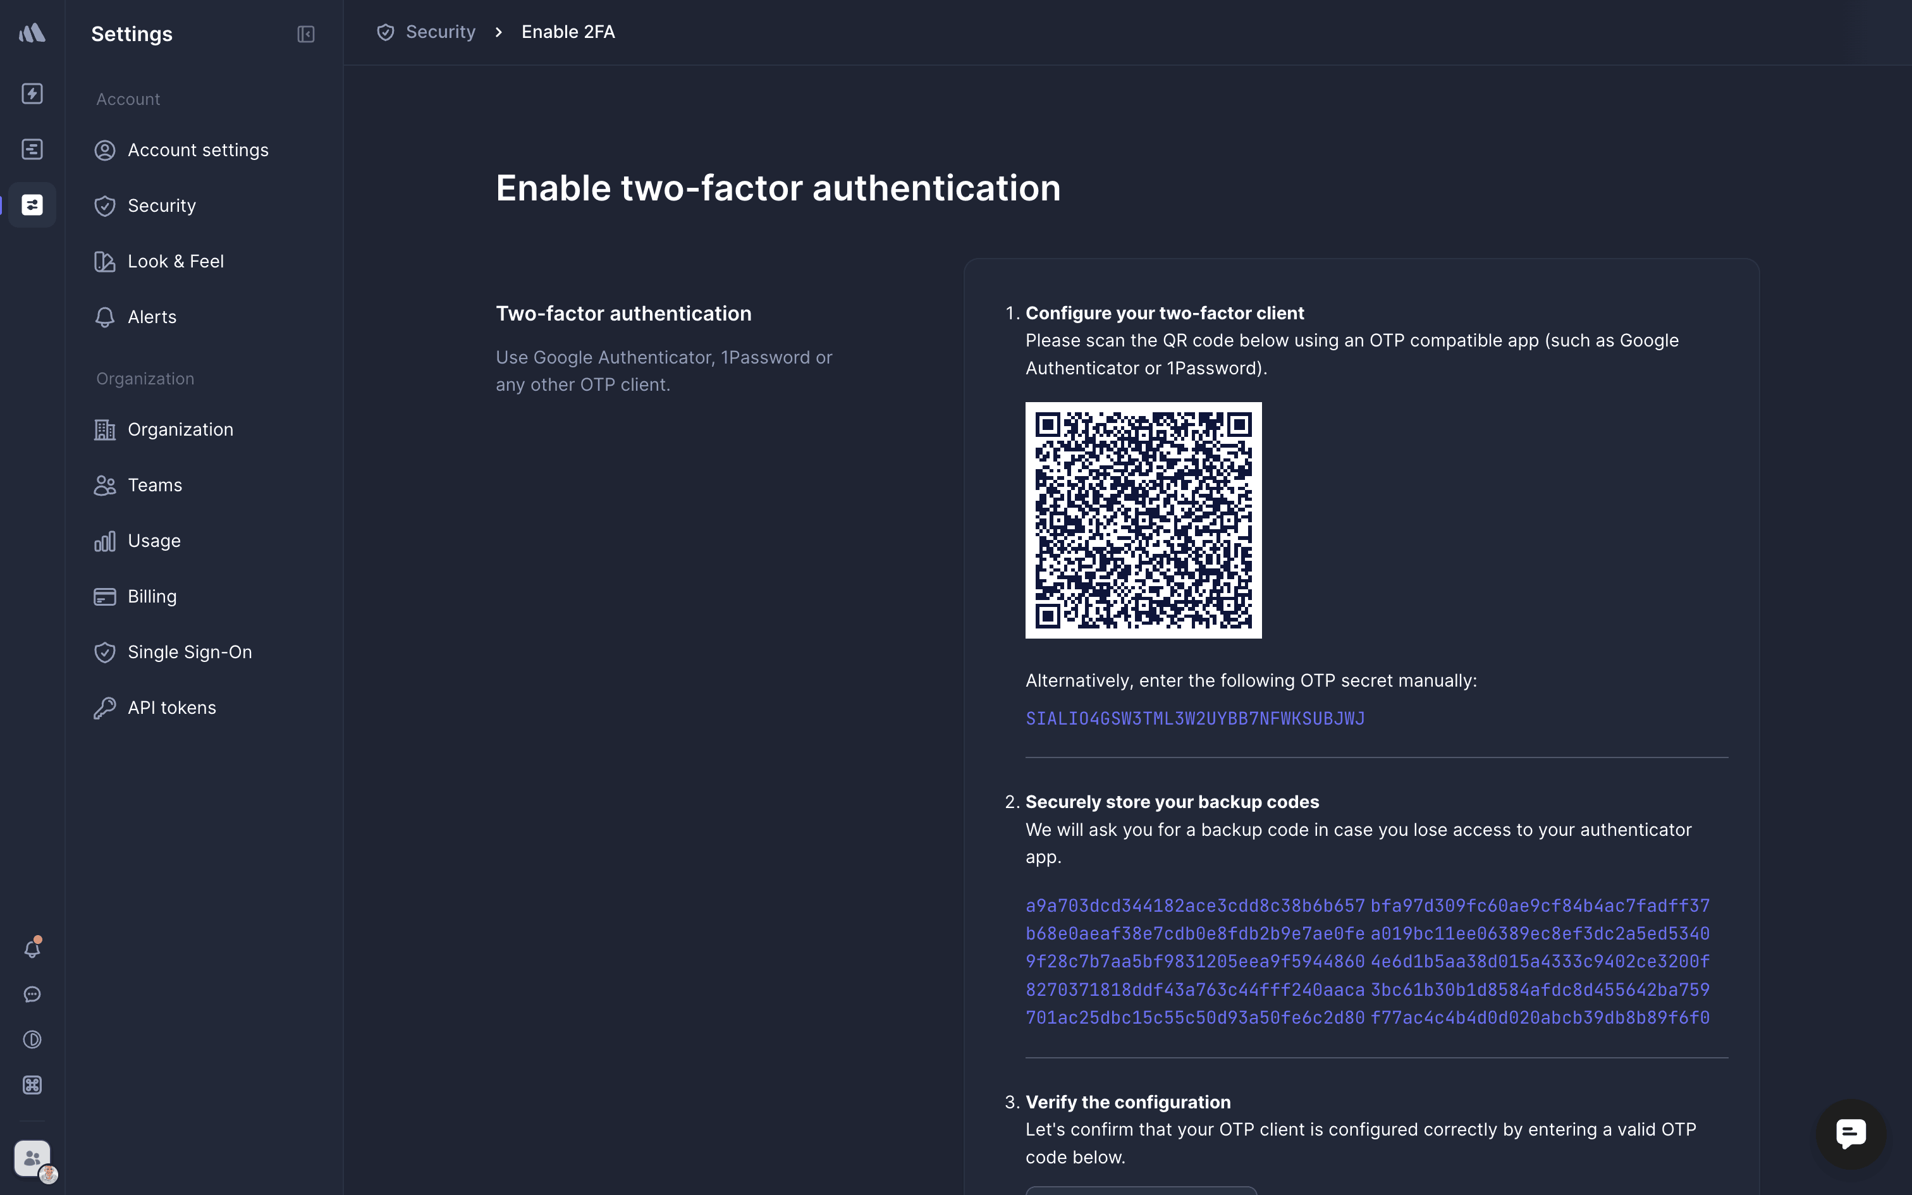Open Account settings
Screen dimensions: 1912x1195
click(197, 149)
